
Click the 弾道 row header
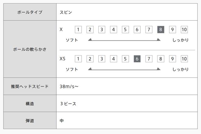(30, 121)
